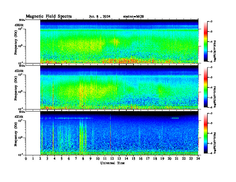Screen dimensions: 236x182
Task: Click the date "Jun. 8, 2024"
Action: [x=100, y=17]
